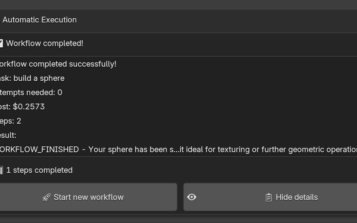Image resolution: width=357 pixels, height=223 pixels.
Task: Click the WORKFLOW_FINISHED result text
Action: 39,149
